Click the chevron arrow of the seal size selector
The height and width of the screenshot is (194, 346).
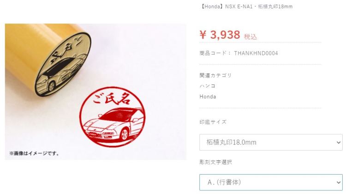(339, 143)
